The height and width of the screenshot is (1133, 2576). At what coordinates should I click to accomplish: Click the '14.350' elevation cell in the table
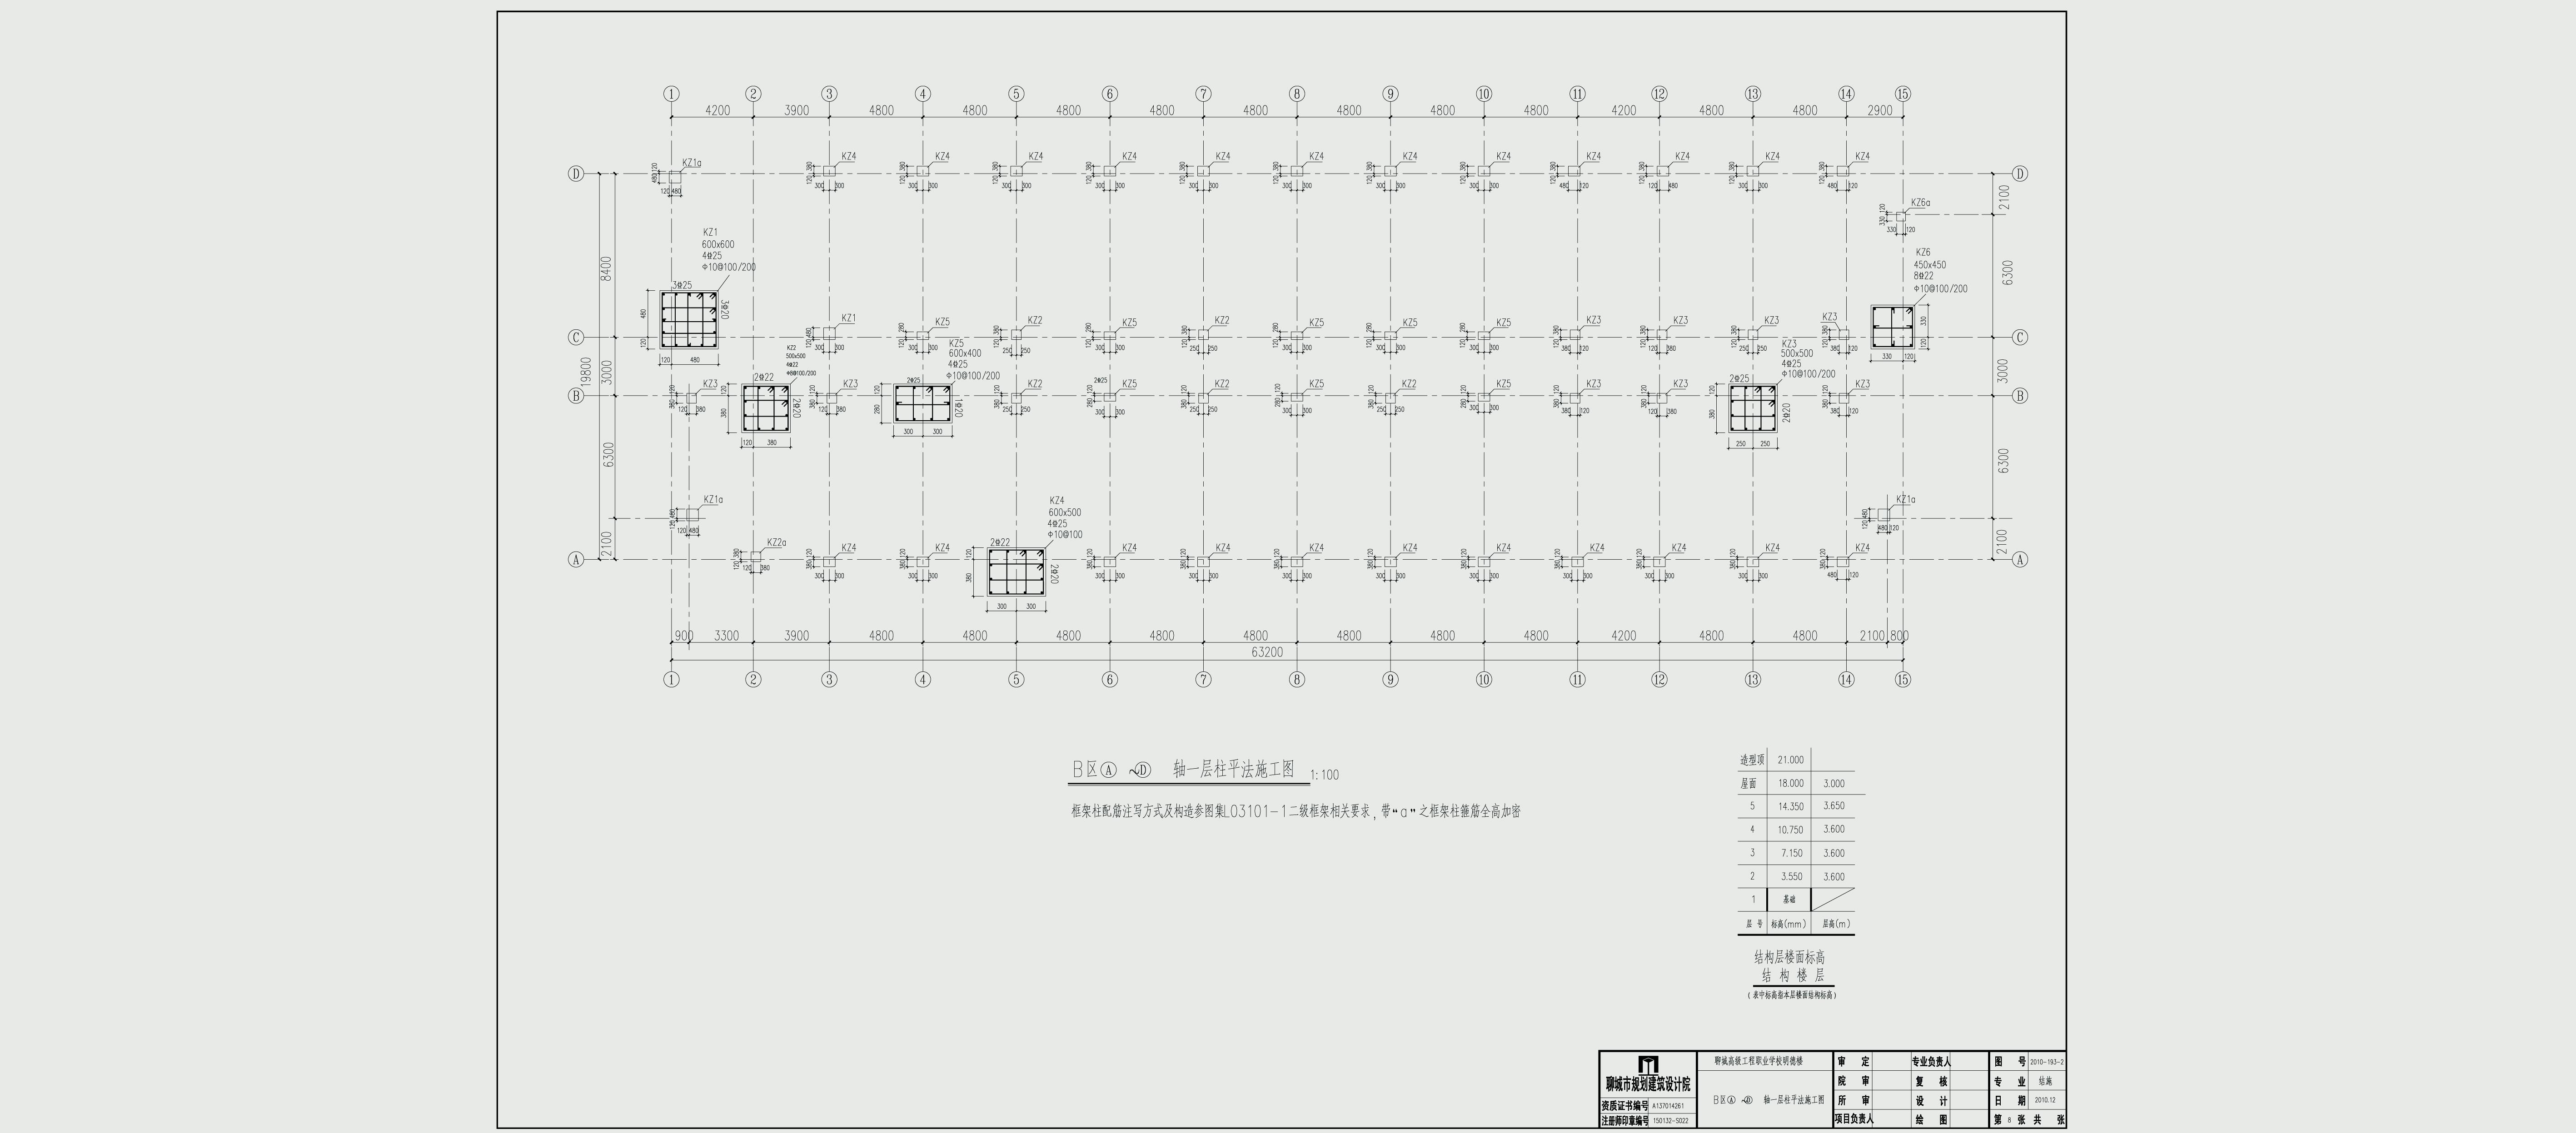pos(1790,806)
